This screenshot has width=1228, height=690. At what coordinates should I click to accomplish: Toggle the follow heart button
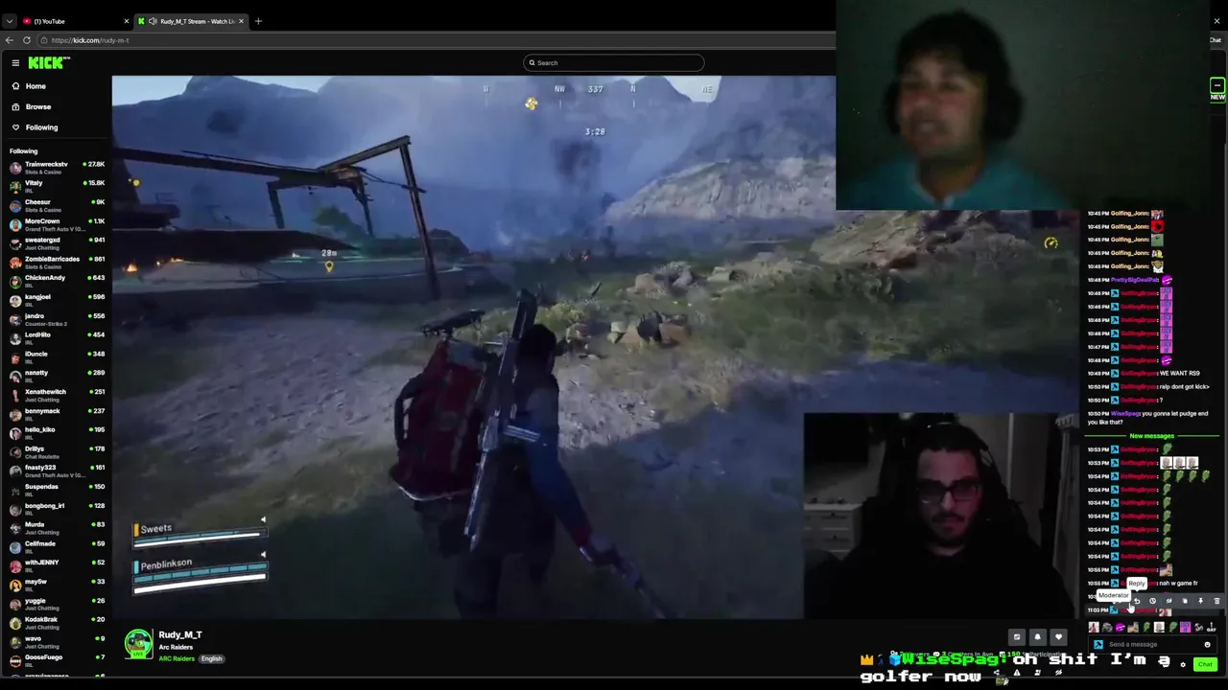pyautogui.click(x=1058, y=636)
